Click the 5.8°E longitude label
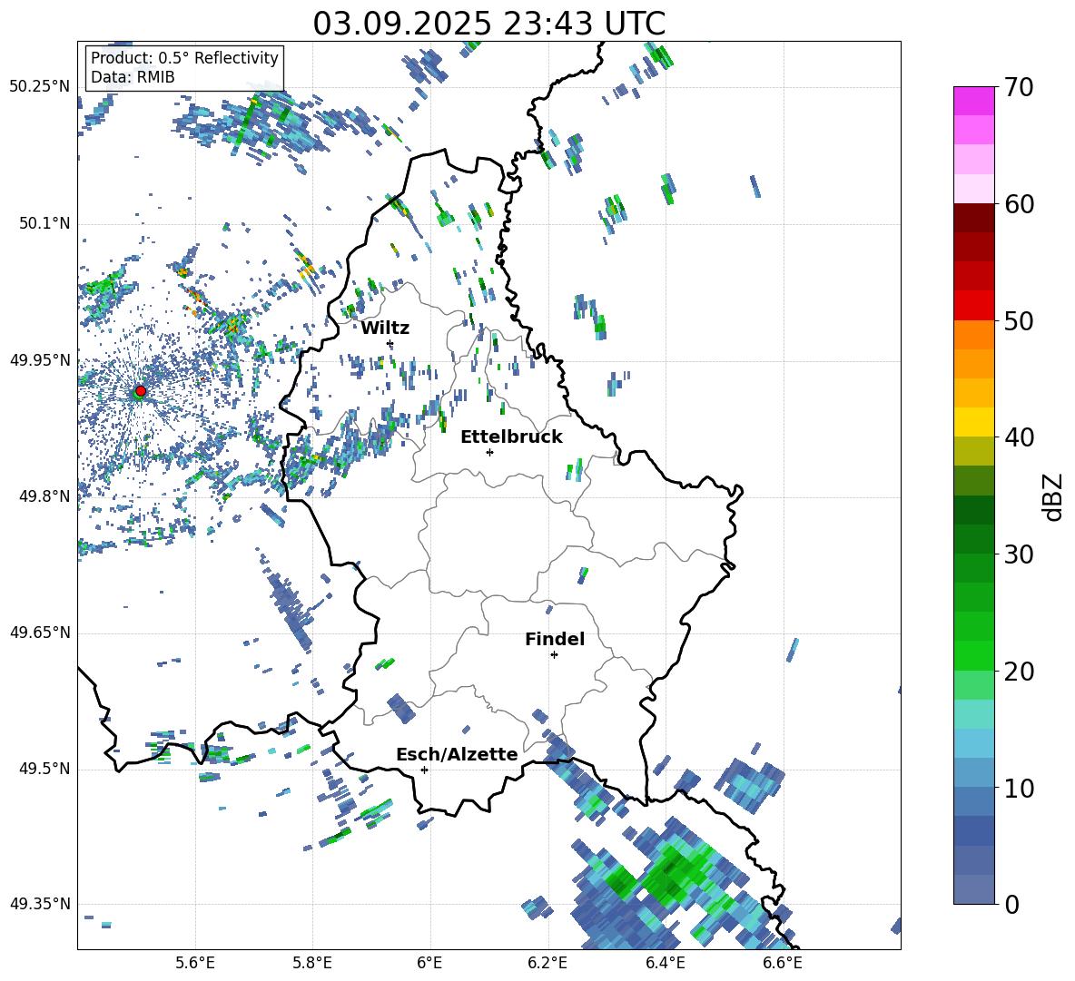This screenshot has height=981, width=1075. point(312,963)
